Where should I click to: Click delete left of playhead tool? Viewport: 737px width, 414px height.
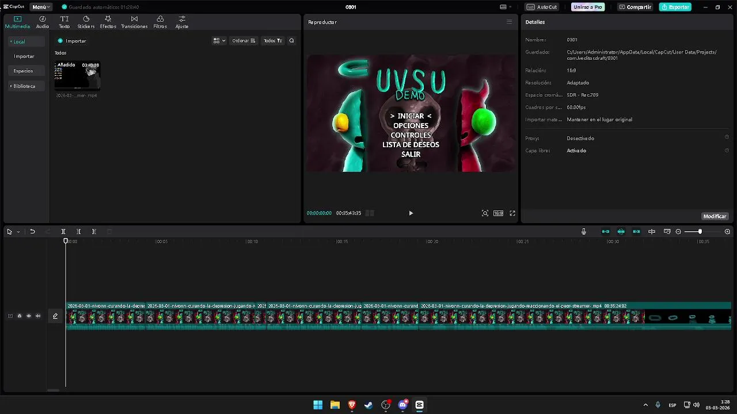click(x=78, y=232)
